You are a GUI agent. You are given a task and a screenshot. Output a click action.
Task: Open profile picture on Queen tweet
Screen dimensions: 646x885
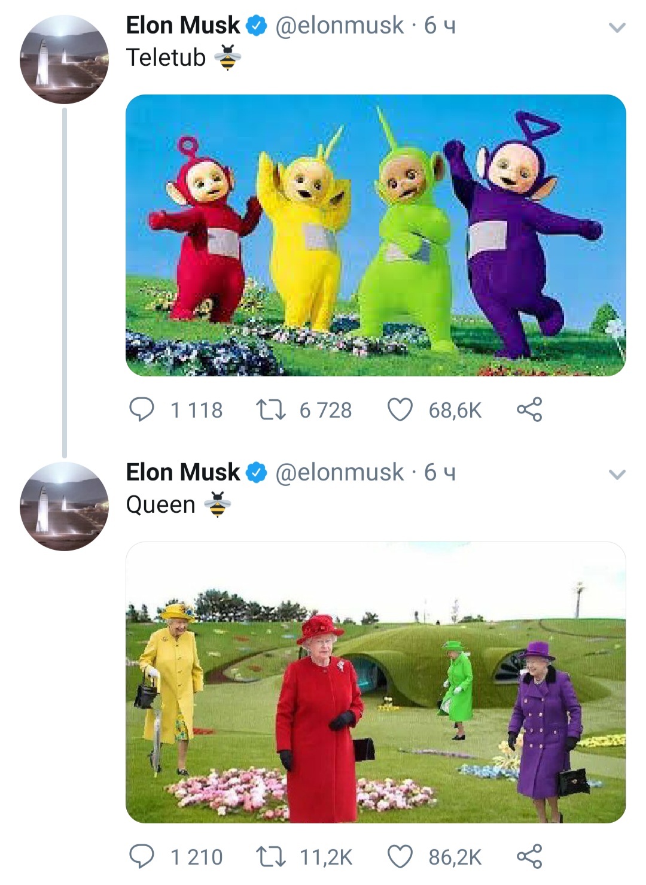(64, 506)
